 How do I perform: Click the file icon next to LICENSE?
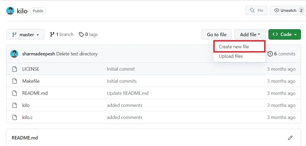point(15,69)
